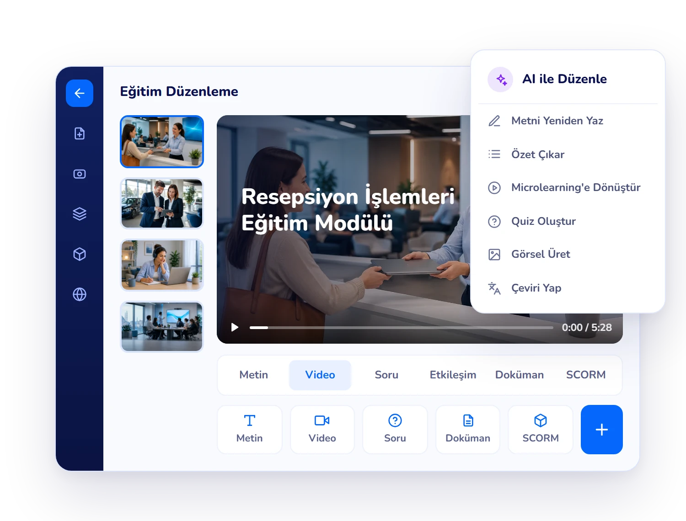
Task: Open the add document sidebar icon
Action: pyautogui.click(x=80, y=133)
